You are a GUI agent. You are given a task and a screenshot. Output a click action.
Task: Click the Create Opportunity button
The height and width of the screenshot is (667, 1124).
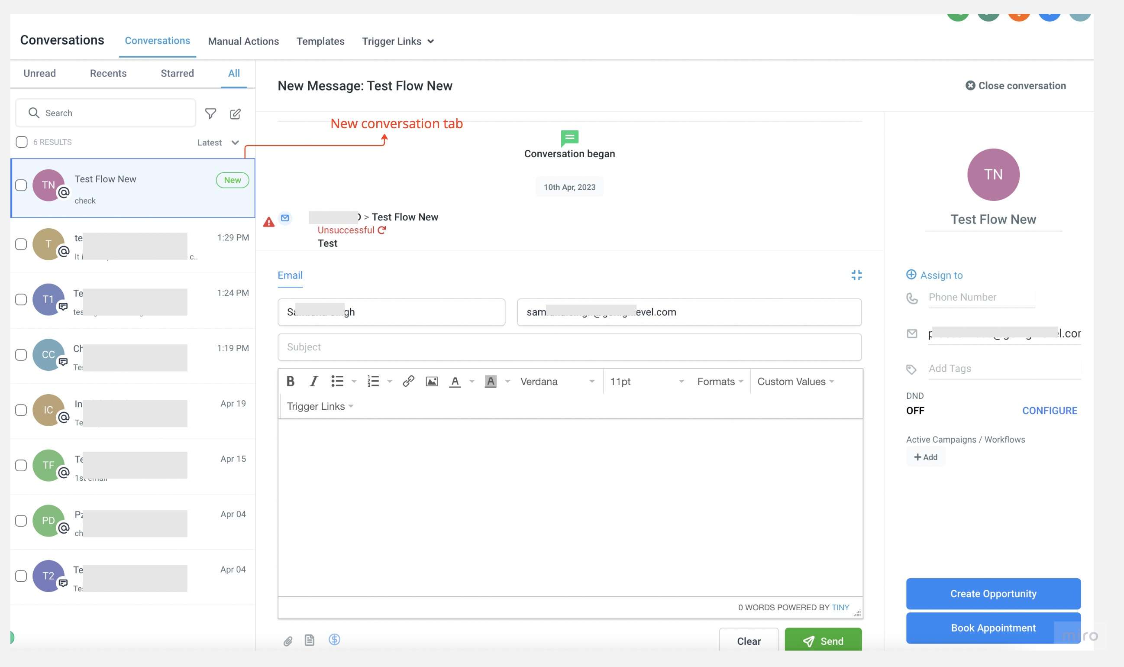993,593
